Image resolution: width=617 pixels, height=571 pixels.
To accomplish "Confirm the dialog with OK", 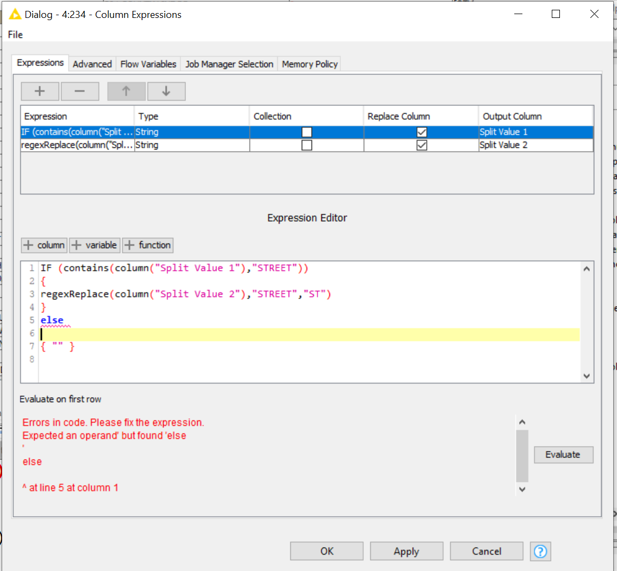I will (327, 551).
